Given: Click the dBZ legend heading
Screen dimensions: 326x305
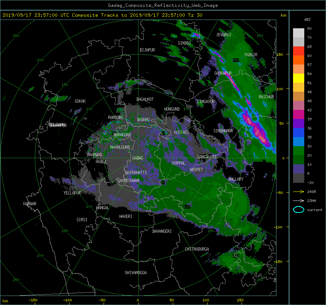Looking at the screenshot, I should click(307, 20).
